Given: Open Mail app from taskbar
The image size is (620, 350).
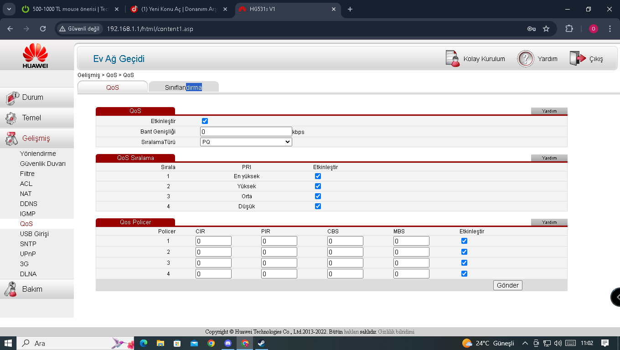Looking at the screenshot, I should (x=194, y=343).
